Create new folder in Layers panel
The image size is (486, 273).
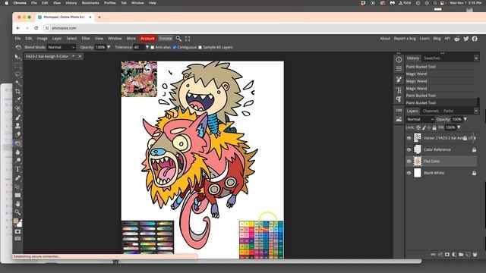click(461, 255)
